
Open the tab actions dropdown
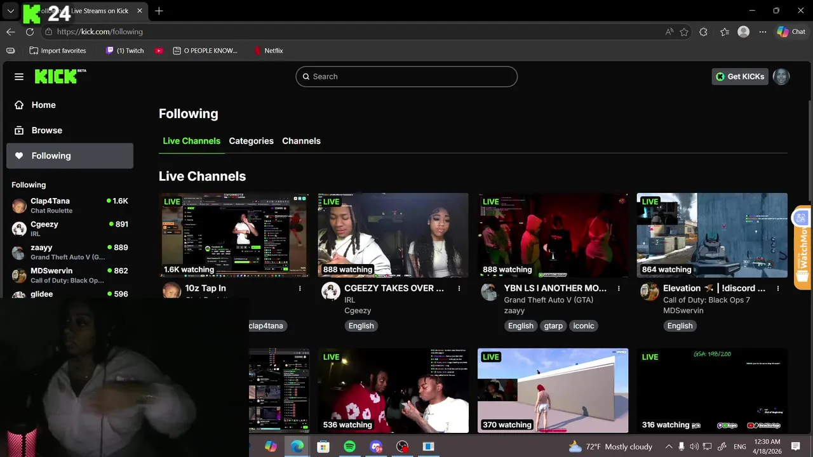point(10,11)
